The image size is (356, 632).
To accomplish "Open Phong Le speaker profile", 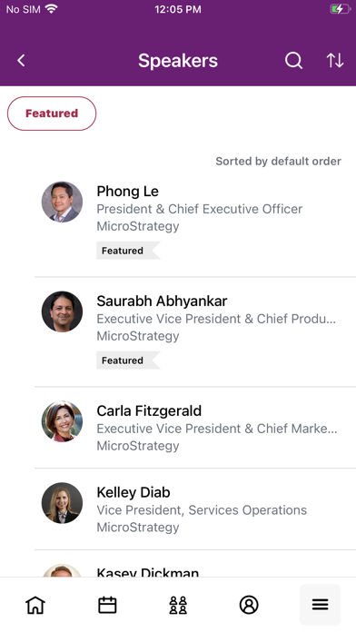I will [x=195, y=222].
